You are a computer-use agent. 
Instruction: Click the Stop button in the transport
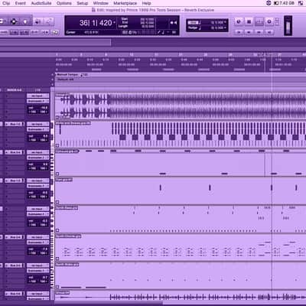point(249,22)
